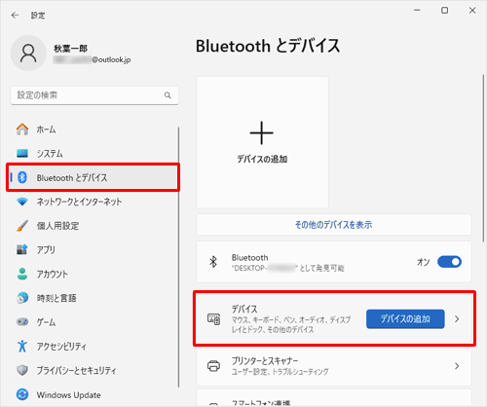This screenshot has height=407, width=487.
Task: Expand the プリンターとスキャナー chevron
Action: (x=457, y=366)
